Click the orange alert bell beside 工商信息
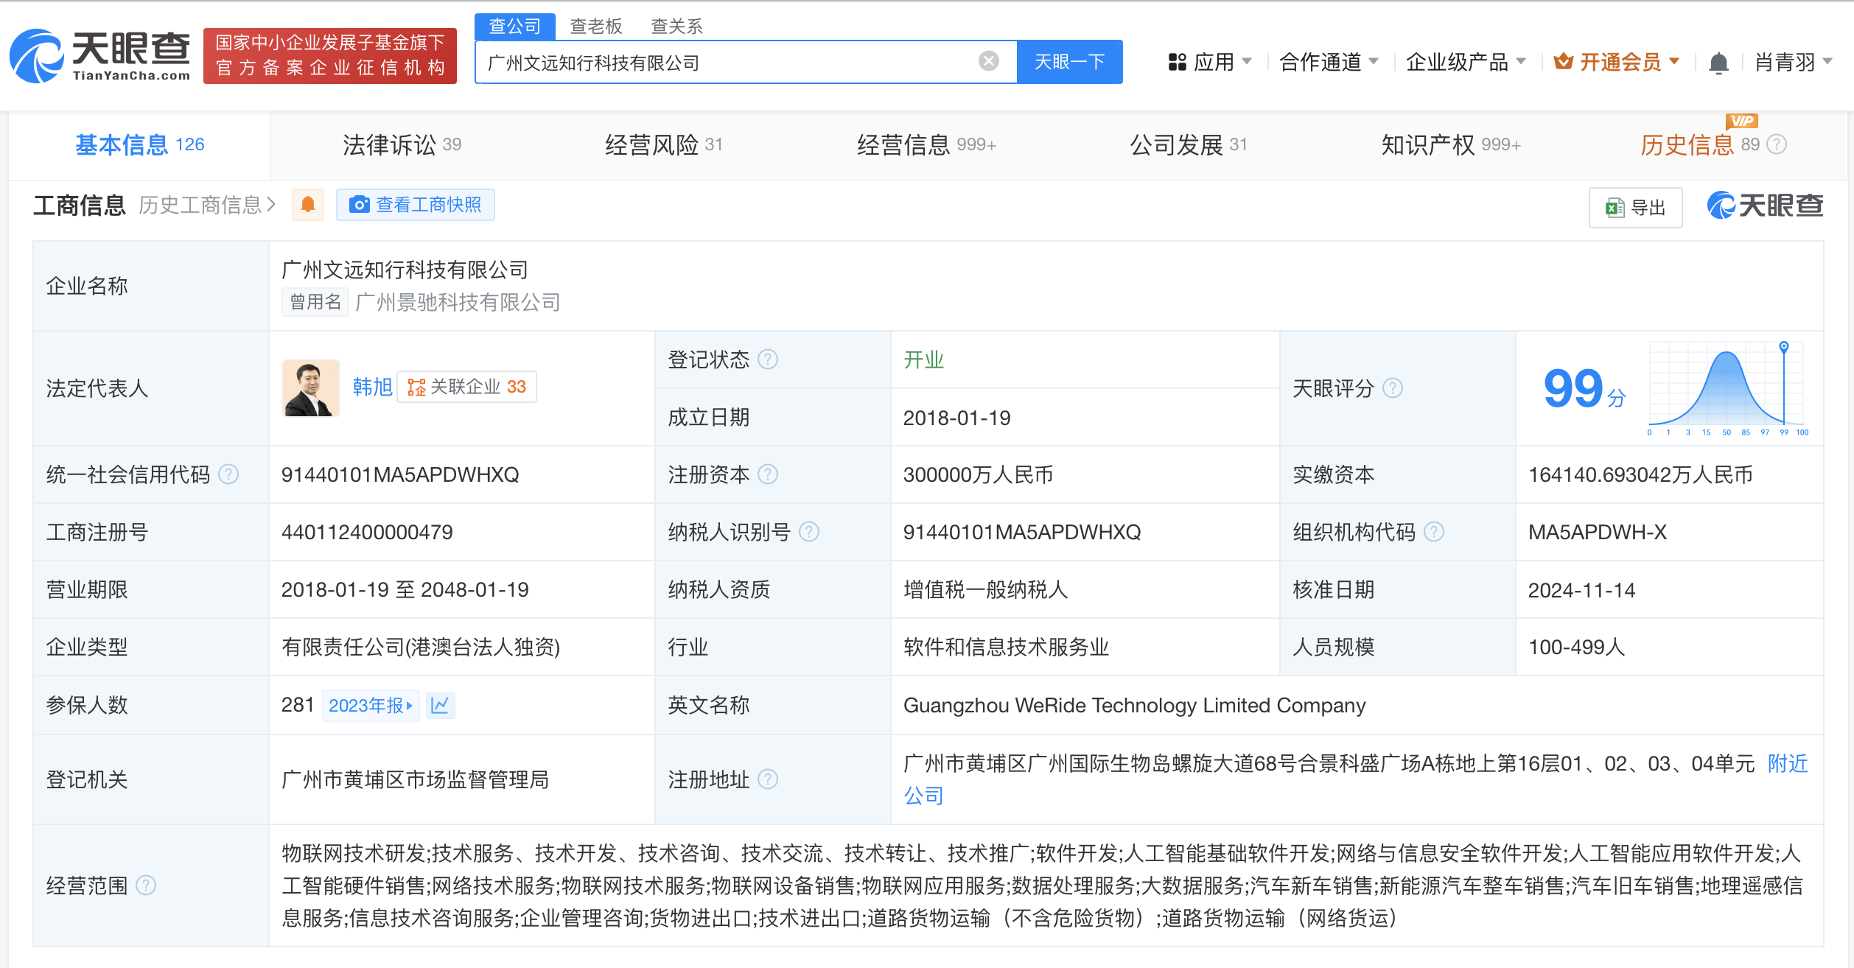1854x968 pixels. pos(308,205)
